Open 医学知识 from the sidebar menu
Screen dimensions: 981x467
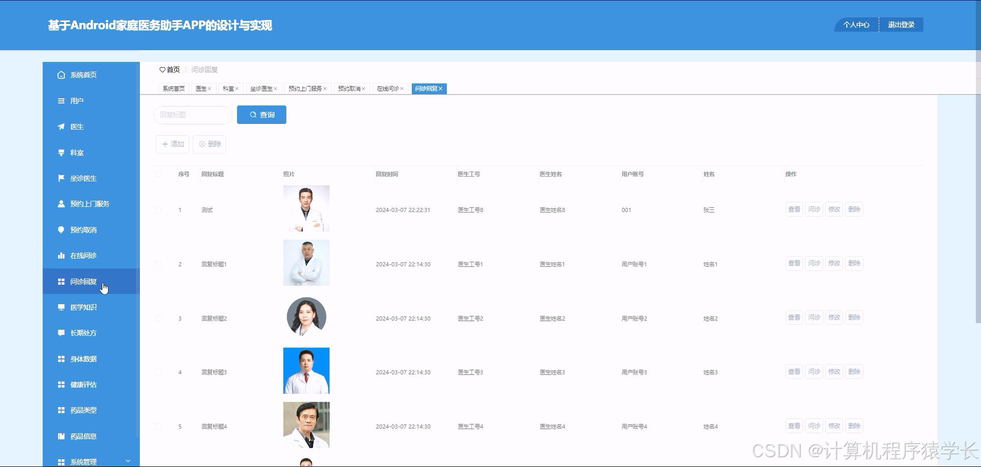[91, 307]
